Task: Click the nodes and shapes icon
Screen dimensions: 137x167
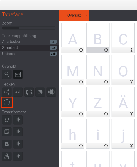Action: [x=7, y=92]
